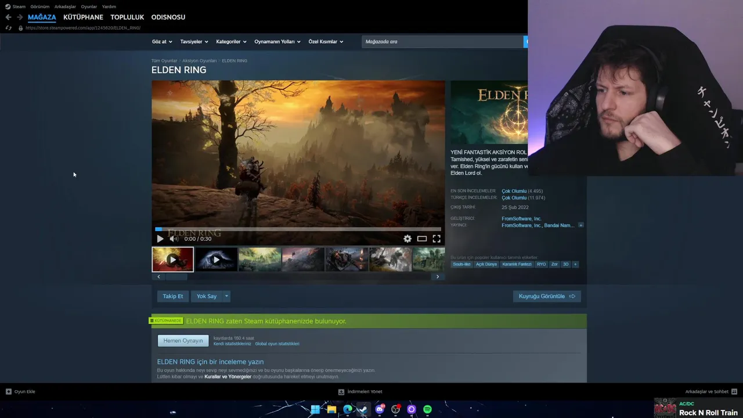Select the third screenshot thumbnail with golden tree

pos(259,260)
